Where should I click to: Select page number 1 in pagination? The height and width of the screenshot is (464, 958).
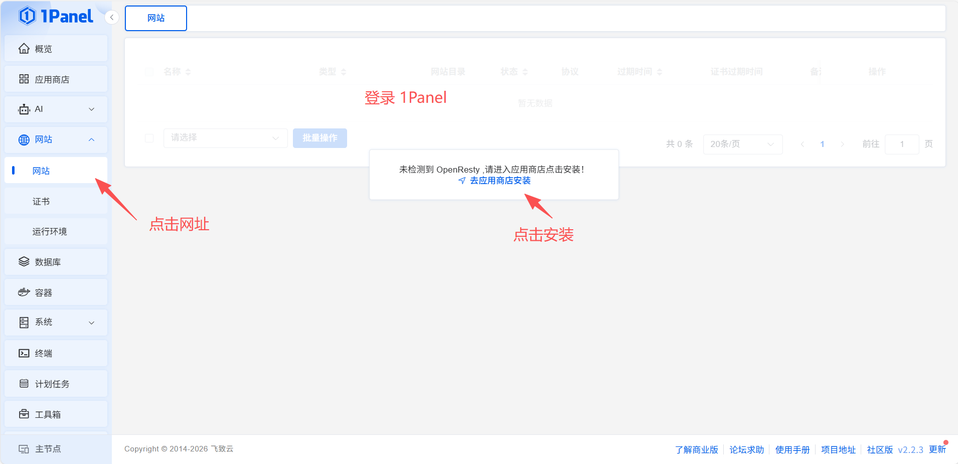tap(823, 144)
